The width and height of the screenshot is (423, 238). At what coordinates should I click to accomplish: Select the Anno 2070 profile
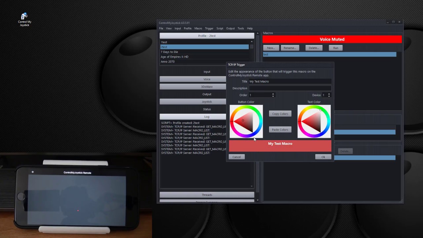coord(204,61)
